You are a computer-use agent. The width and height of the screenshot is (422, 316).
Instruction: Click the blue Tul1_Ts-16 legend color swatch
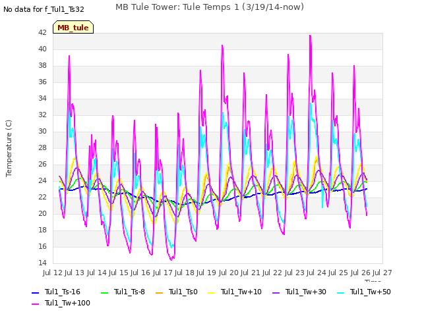[35, 292]
